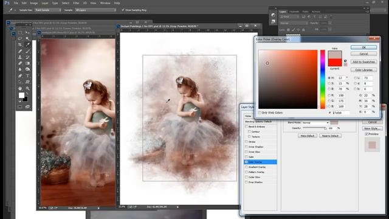Click the current red color swatch
The width and height of the screenshot is (389, 219).
click(x=335, y=62)
